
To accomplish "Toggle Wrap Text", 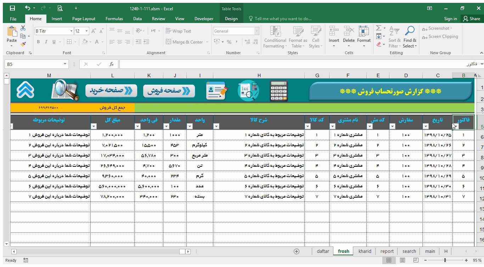I will (x=178, y=31).
